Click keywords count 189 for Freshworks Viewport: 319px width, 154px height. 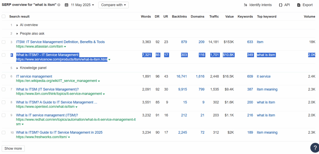(250, 132)
